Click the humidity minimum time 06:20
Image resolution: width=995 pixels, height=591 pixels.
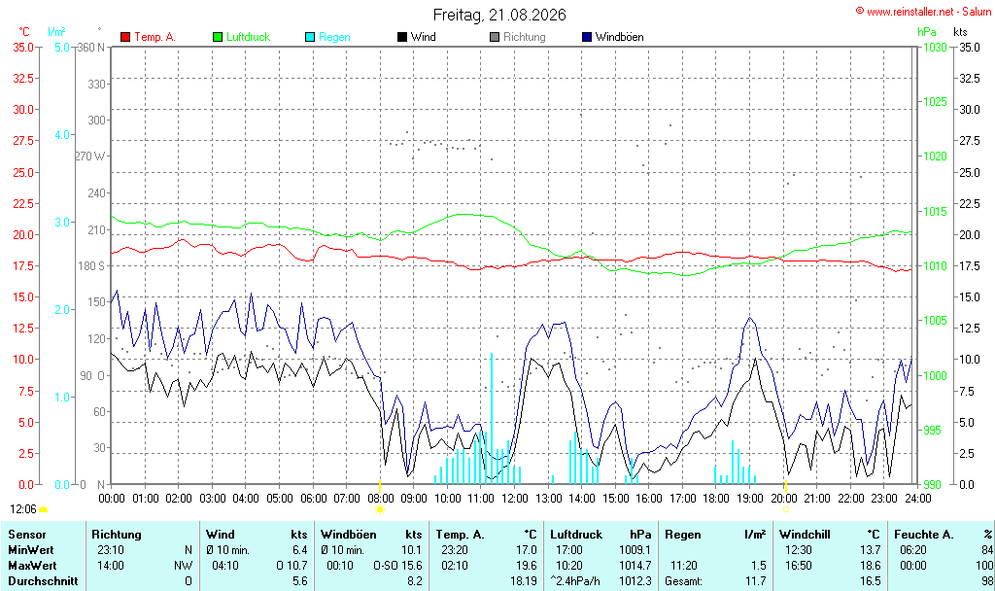[x=913, y=550]
